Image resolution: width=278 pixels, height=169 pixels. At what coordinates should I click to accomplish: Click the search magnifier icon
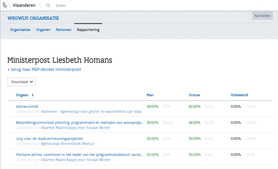click(x=48, y=5)
